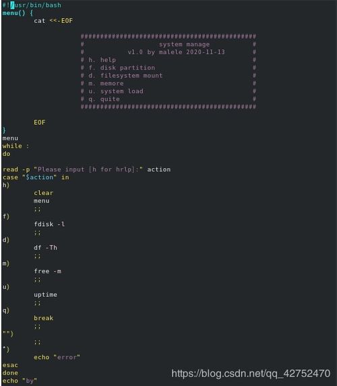Screen dimensions: 337x386
Task: Click the shebang line cursor block
Action: [12, 5]
